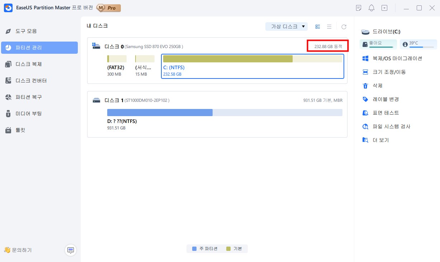Click the 기본 olive legend swatch
440x262 pixels.
pos(228,249)
